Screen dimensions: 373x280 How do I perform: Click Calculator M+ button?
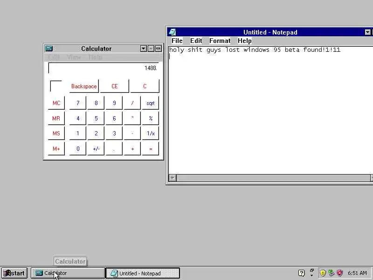pyautogui.click(x=56, y=149)
